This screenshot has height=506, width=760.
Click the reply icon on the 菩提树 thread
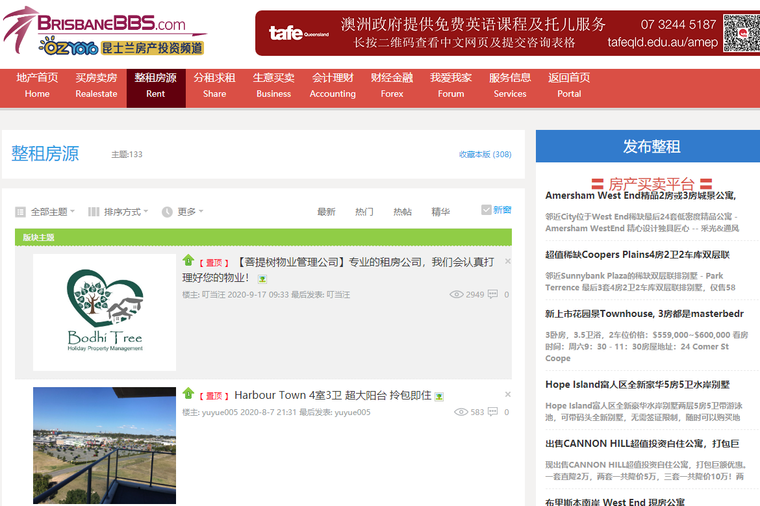tap(492, 294)
